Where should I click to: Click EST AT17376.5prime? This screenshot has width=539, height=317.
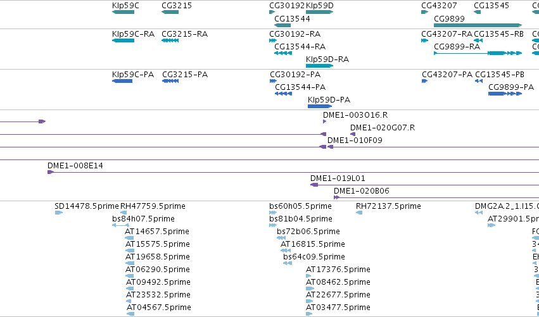pyautogui.click(x=308, y=276)
